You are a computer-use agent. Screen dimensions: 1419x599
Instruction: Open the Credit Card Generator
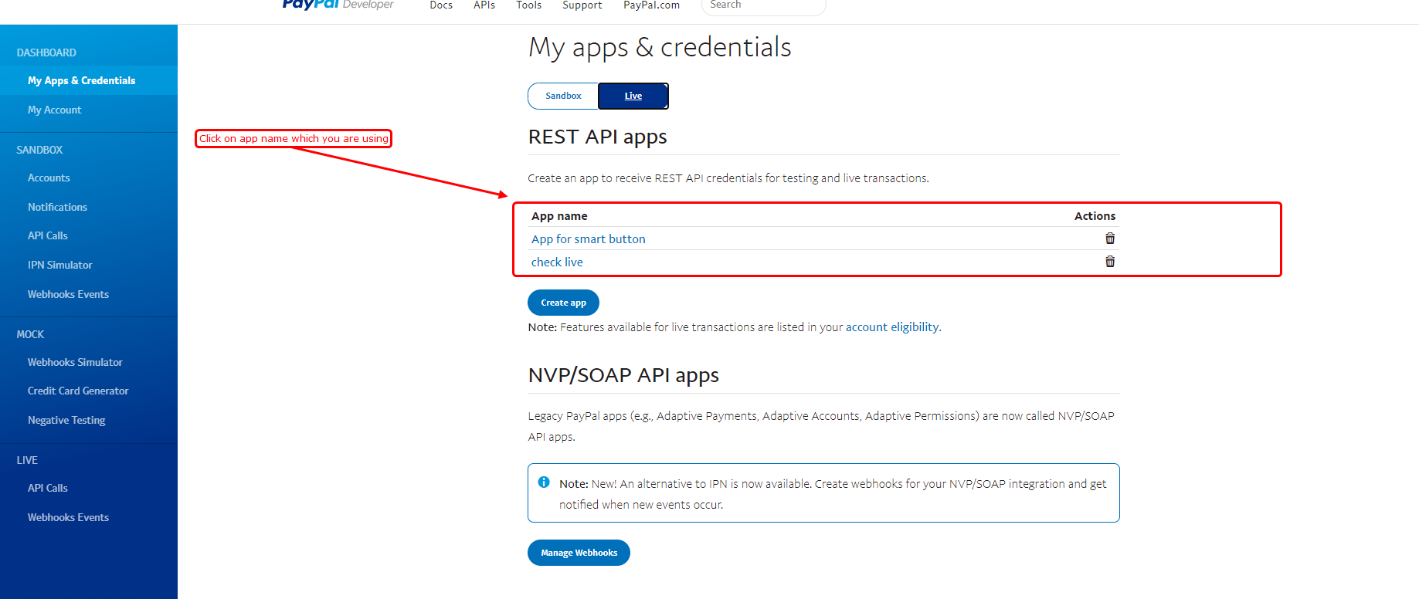(x=78, y=391)
